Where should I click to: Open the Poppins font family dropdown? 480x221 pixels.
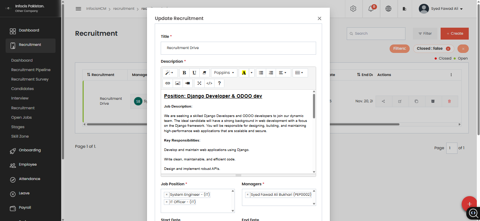224,73
